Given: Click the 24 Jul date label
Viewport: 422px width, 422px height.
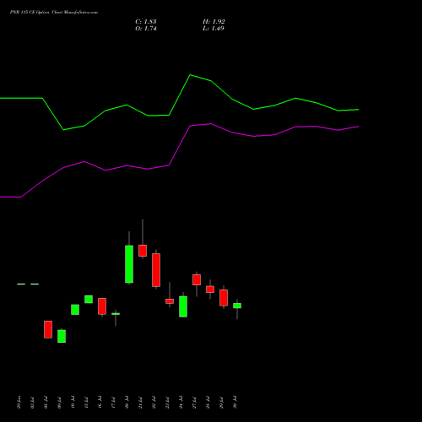Looking at the screenshot, I should point(181,403).
